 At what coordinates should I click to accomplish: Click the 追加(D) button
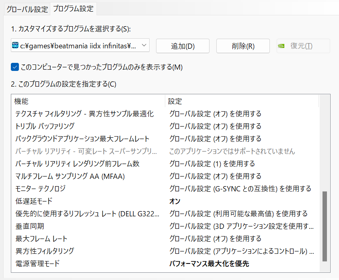pyautogui.click(x=183, y=46)
